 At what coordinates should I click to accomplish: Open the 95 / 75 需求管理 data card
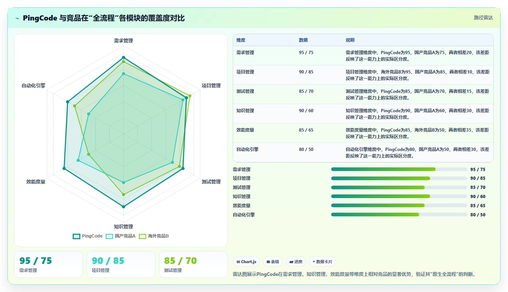click(49, 264)
